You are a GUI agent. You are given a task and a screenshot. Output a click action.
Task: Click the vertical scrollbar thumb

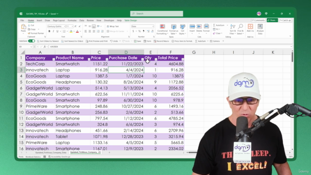point(292,57)
